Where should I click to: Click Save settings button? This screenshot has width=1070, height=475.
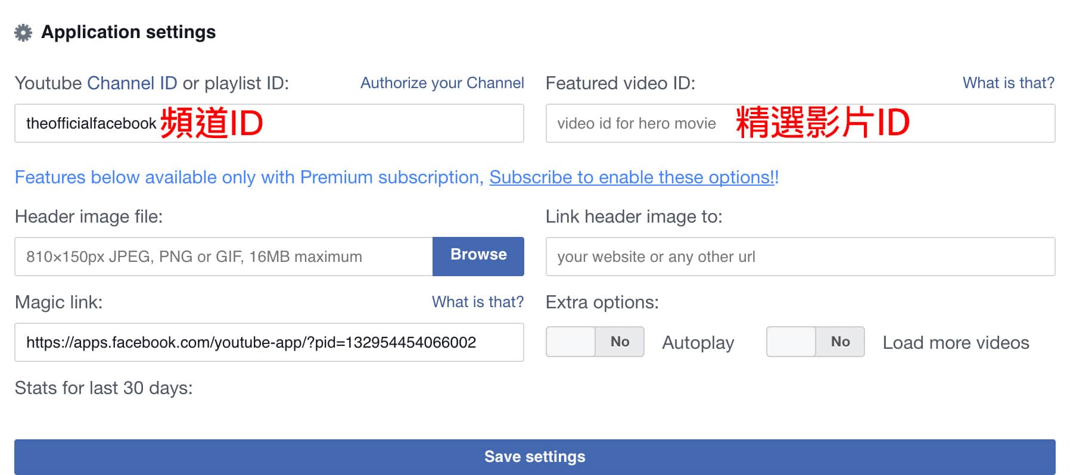(535, 457)
